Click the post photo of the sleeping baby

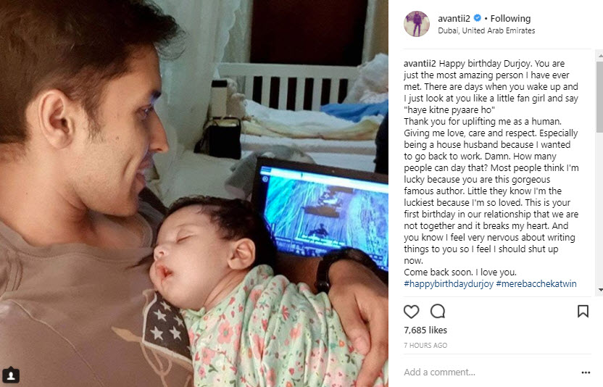click(x=194, y=193)
